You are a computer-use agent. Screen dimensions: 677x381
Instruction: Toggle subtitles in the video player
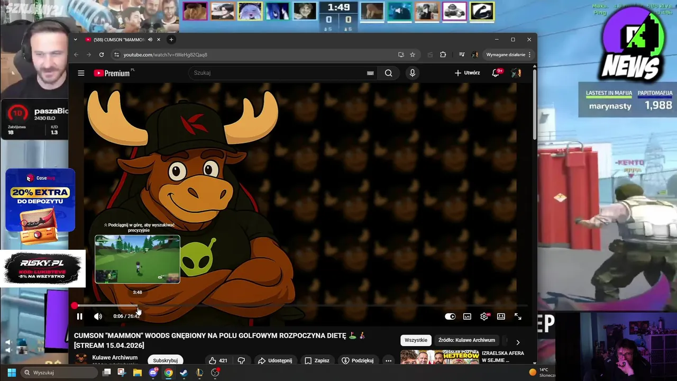(467, 316)
